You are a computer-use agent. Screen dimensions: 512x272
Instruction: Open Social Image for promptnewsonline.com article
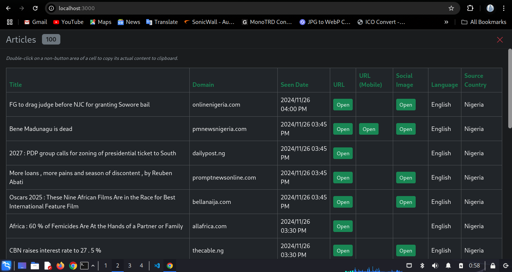pos(406,178)
